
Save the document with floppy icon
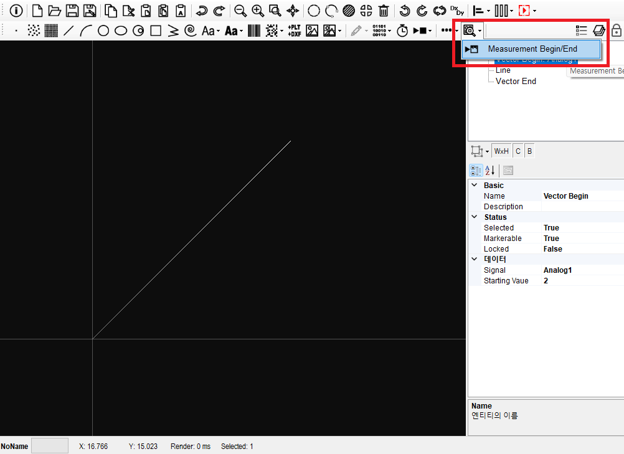[x=72, y=11]
